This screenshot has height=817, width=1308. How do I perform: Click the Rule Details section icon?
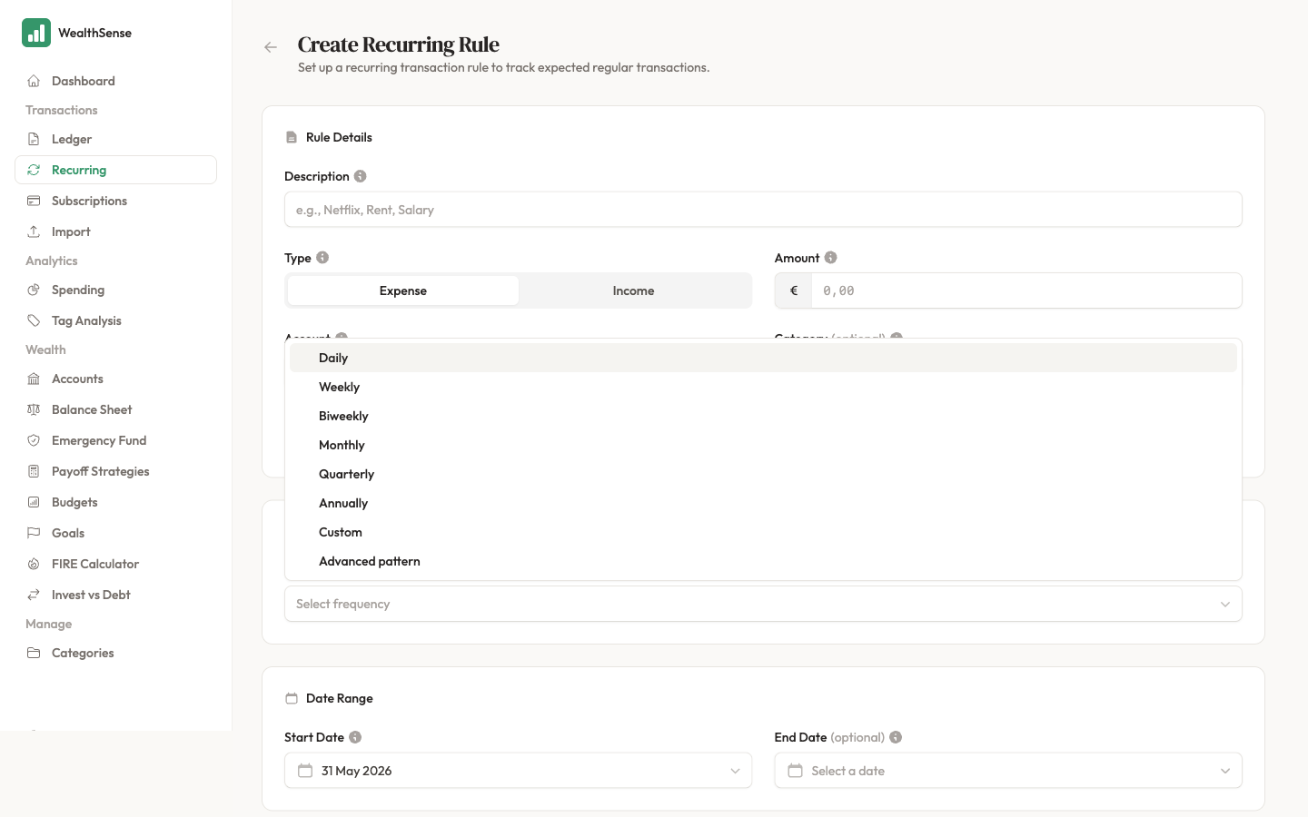coord(292,137)
